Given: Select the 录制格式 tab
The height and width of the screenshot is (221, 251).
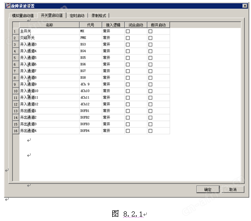Looking at the screenshot, I should pyautogui.click(x=99, y=16).
